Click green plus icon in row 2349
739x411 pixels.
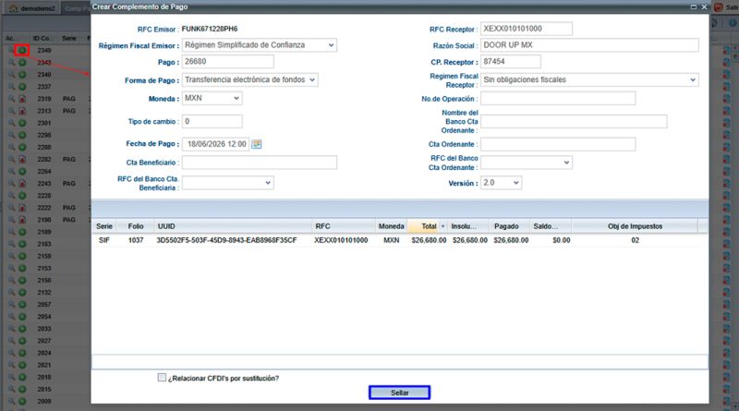pos(22,50)
